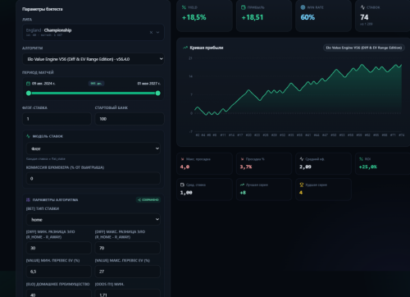
Task: Click the pulse icon on Средний кф. card
Action: pyautogui.click(x=302, y=159)
